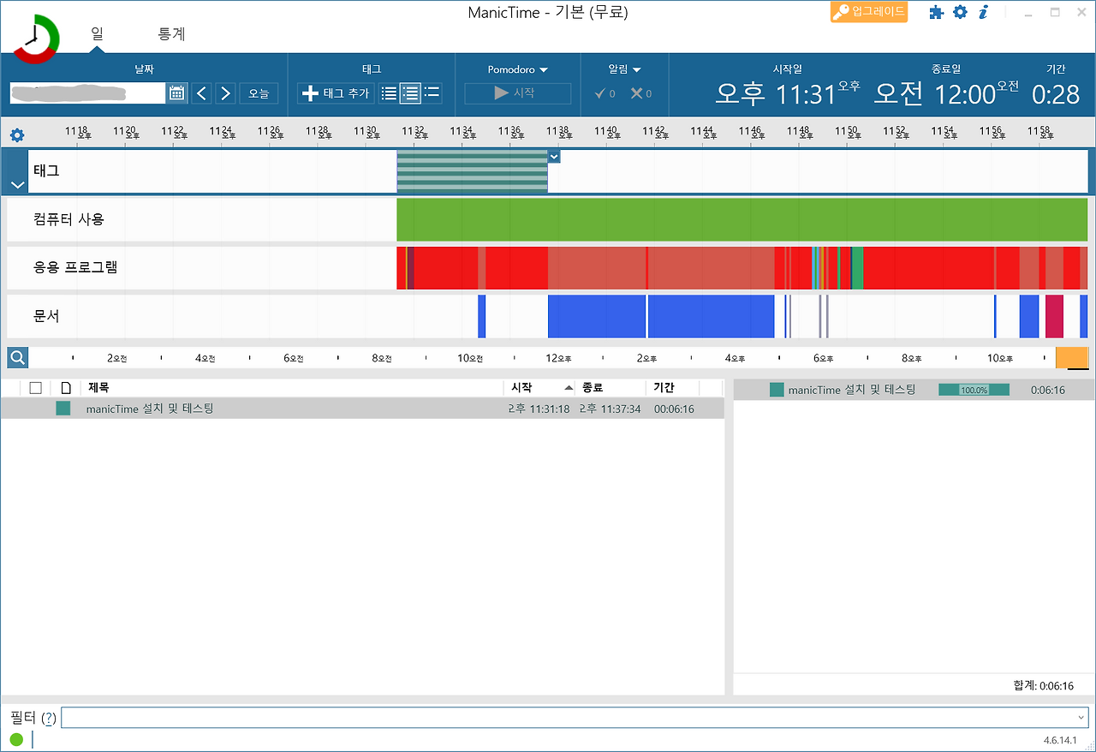
Task: Click the green 컴퓨터 사용 usage bar
Action: (742, 219)
